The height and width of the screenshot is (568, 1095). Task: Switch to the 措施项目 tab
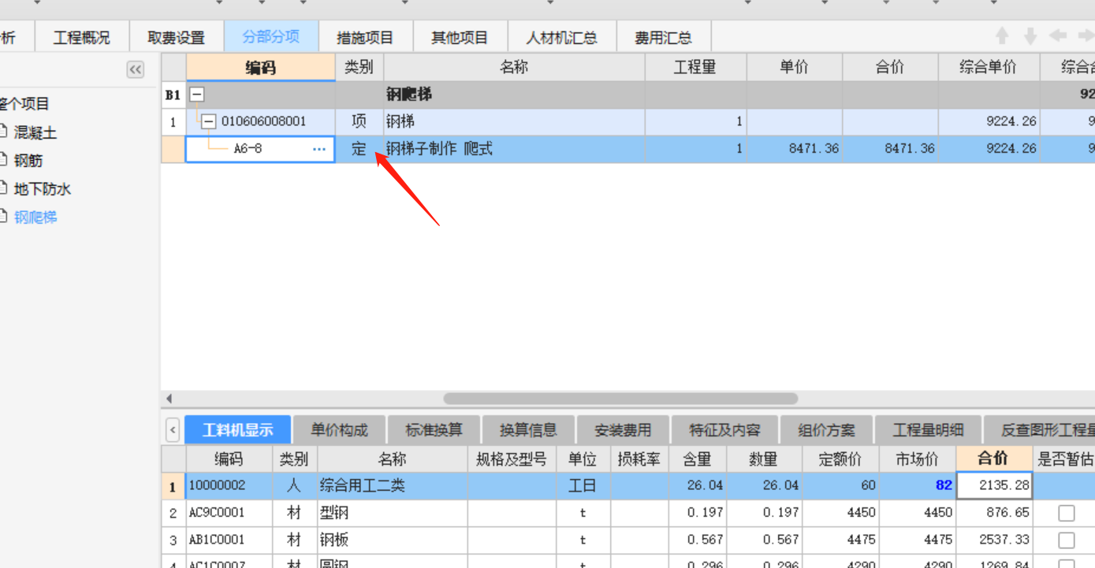365,37
